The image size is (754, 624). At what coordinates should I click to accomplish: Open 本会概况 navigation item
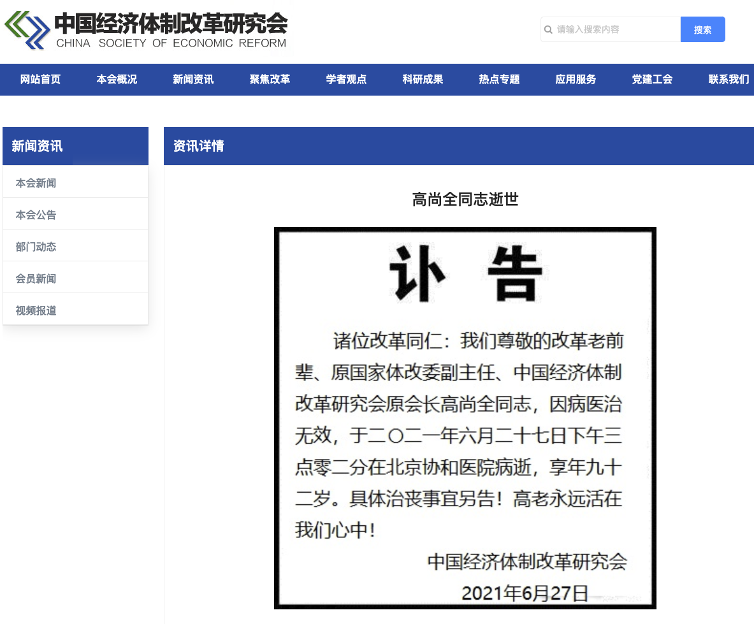click(x=117, y=79)
